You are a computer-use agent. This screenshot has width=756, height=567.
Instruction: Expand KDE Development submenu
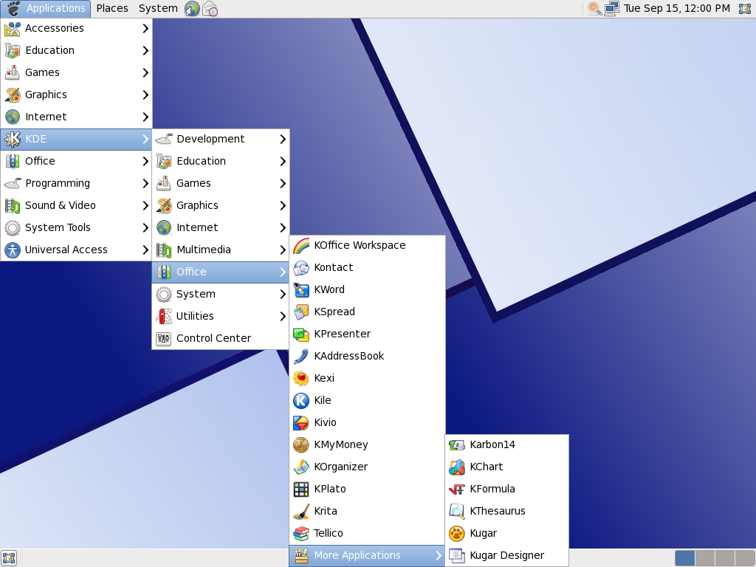click(x=220, y=140)
